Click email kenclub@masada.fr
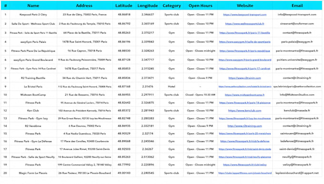The width and height of the screenshot is (324, 184). [297, 111]
